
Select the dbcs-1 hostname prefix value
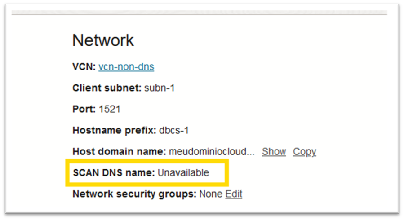click(x=174, y=131)
